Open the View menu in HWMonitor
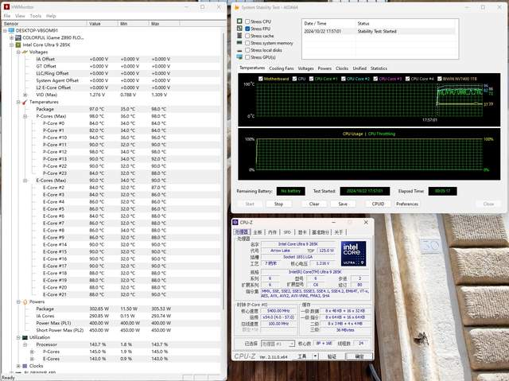Viewport: 509px width, 381px height. point(20,16)
